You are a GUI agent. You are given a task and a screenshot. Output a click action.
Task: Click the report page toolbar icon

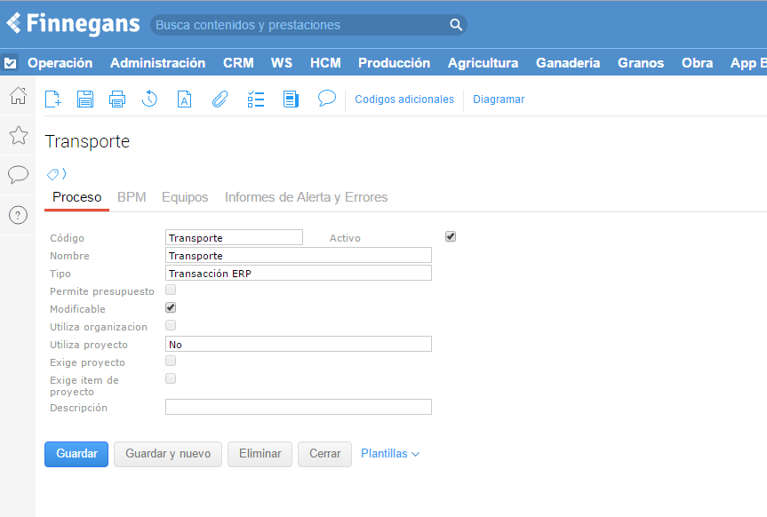click(291, 99)
